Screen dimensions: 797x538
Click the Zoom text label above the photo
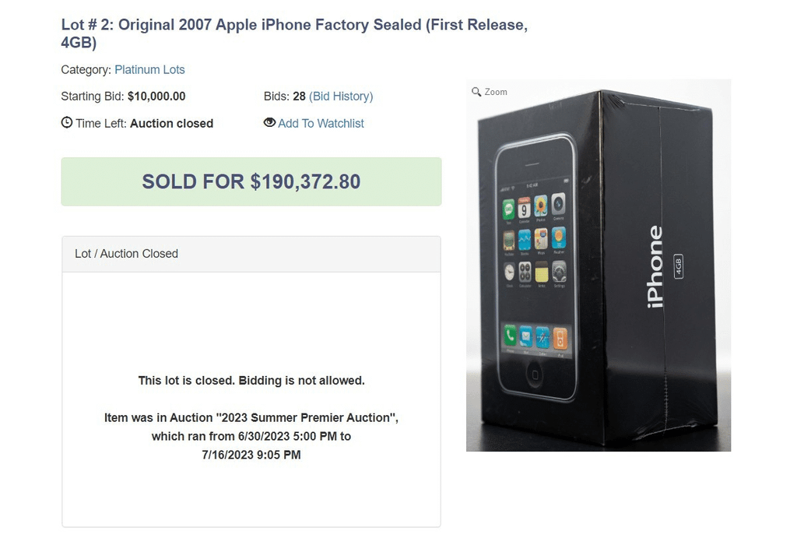click(x=496, y=91)
